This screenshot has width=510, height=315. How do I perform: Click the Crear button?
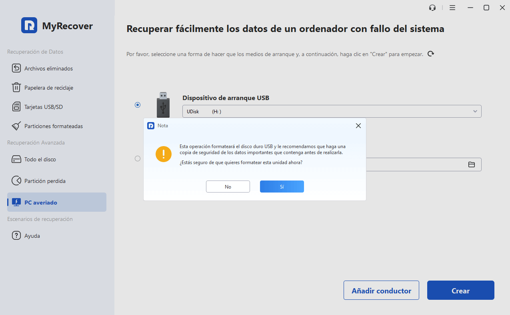460,291
